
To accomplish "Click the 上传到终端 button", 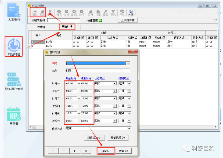I will pyautogui.click(x=127, y=20).
